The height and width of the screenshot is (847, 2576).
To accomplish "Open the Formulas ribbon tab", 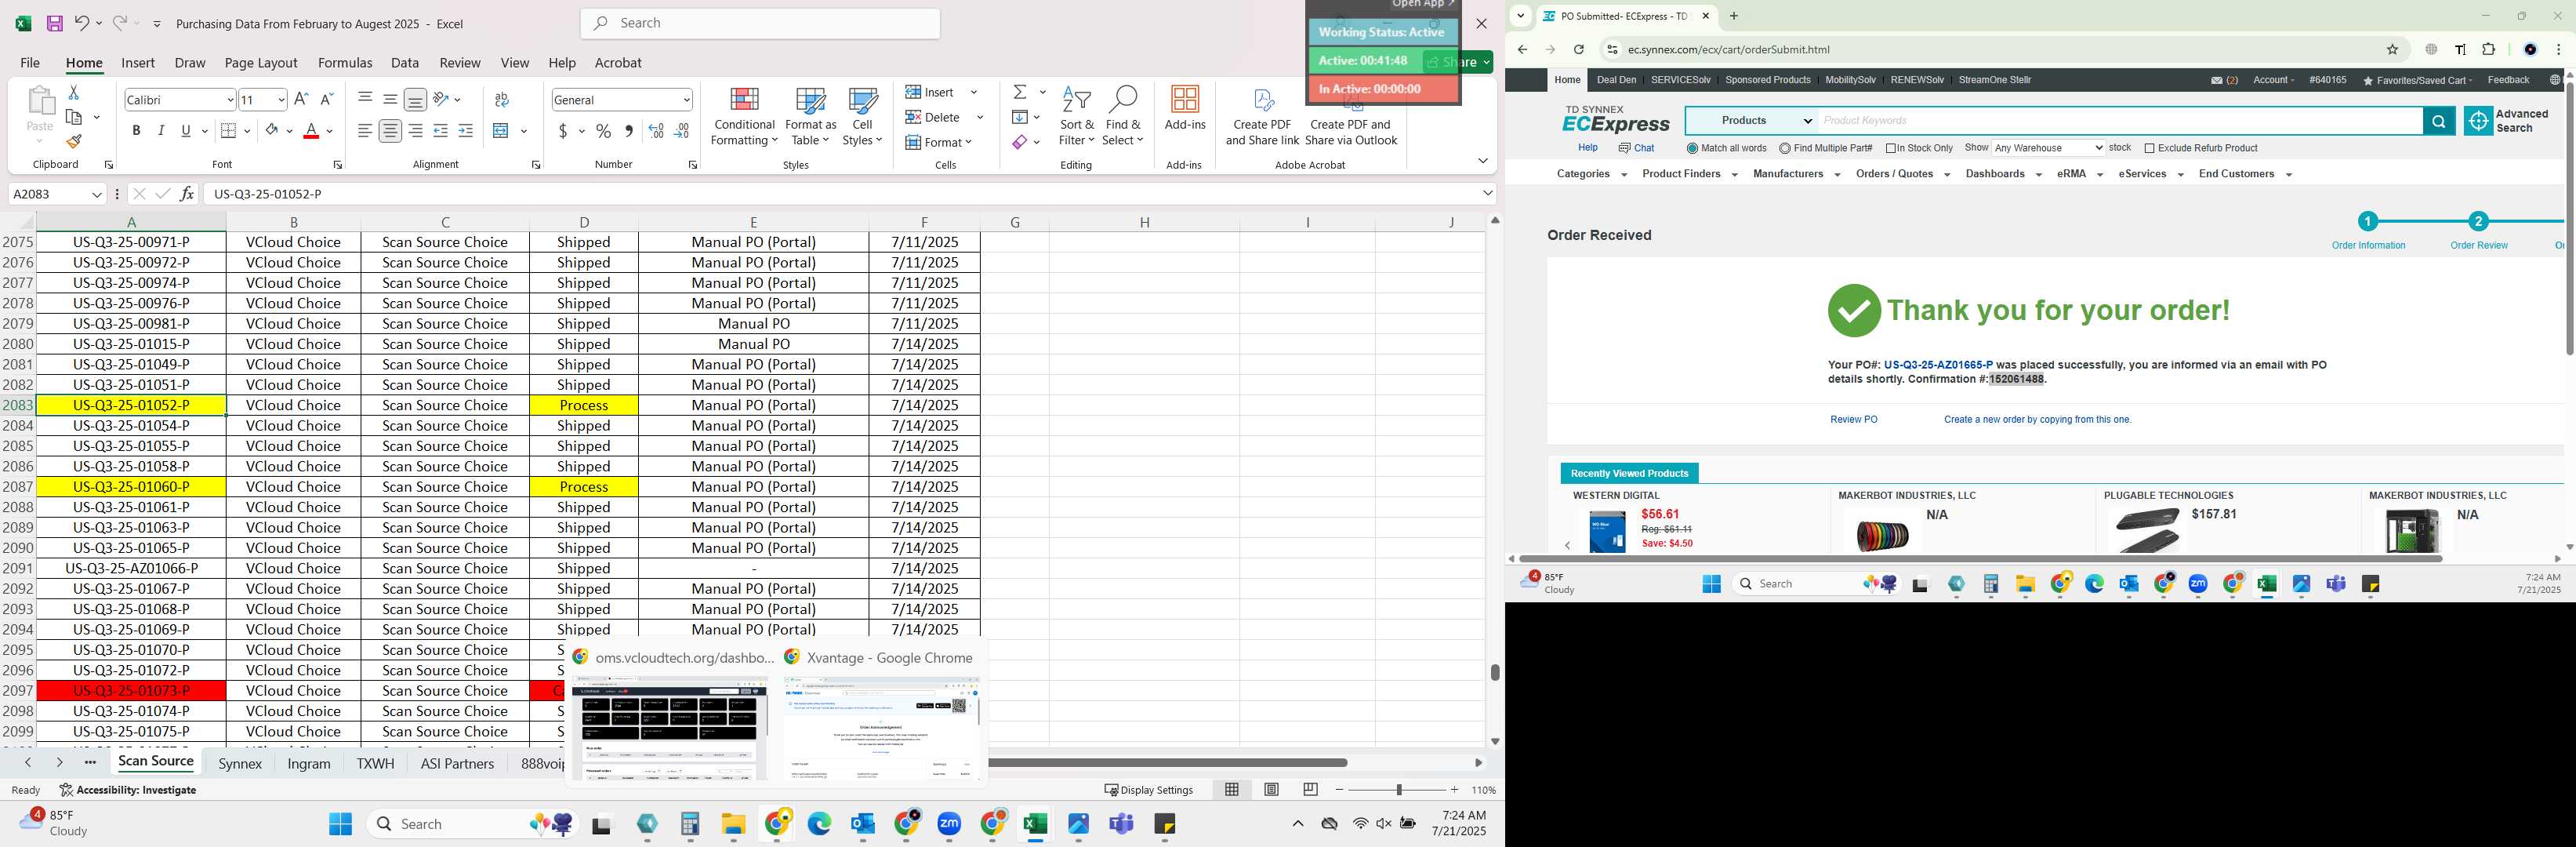I will coord(345,62).
